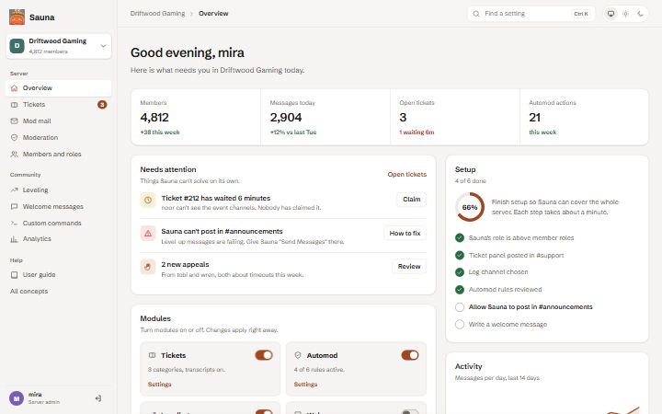Click the hand icon beside 2 new appeals
The image size is (662, 414).
148,267
